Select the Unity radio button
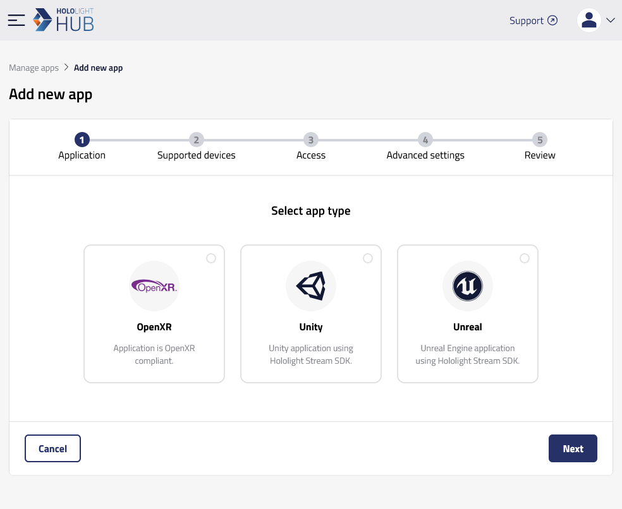 (x=368, y=258)
